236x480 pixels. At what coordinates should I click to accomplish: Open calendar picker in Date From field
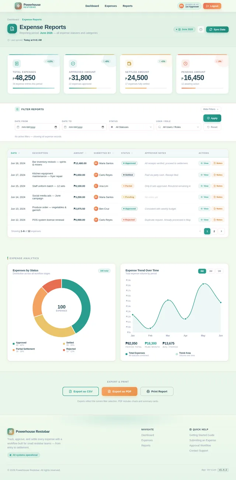point(56,127)
